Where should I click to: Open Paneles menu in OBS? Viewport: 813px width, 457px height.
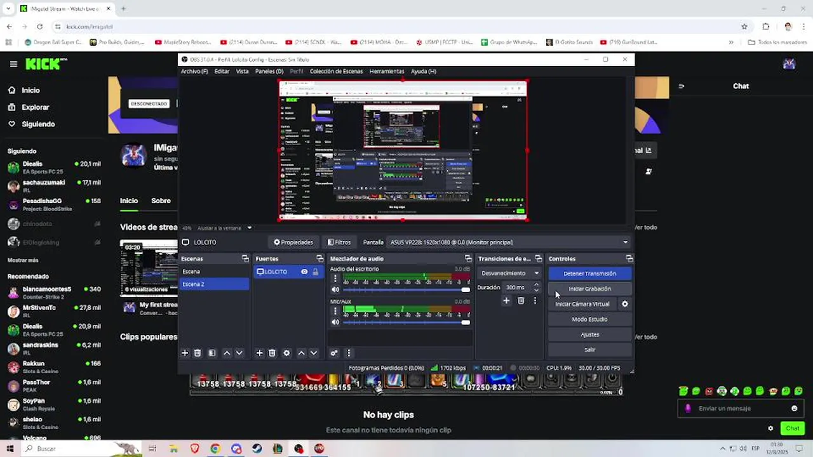pos(269,72)
